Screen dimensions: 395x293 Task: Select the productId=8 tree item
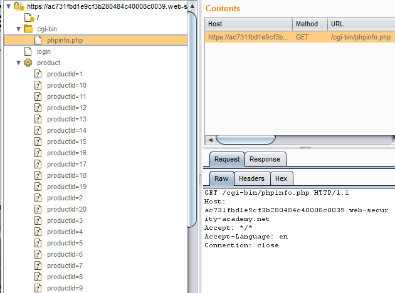pos(65,277)
